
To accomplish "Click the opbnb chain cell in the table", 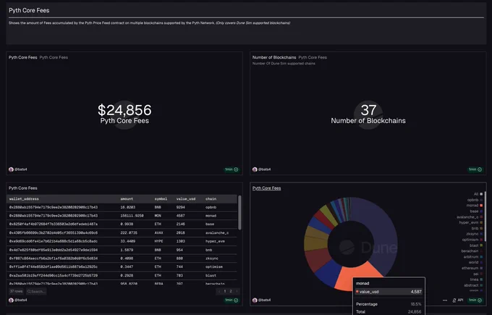I will [211, 207].
